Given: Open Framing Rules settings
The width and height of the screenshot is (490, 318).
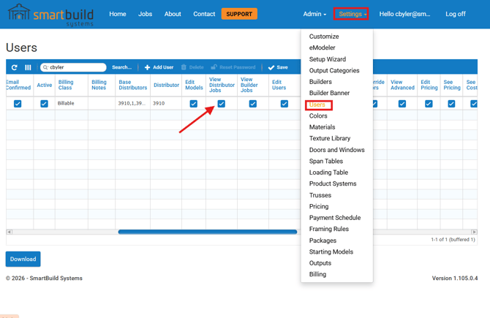Looking at the screenshot, I should (329, 229).
